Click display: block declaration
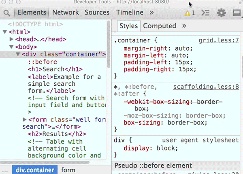The width and height of the screenshot is (243, 174). click(151, 148)
